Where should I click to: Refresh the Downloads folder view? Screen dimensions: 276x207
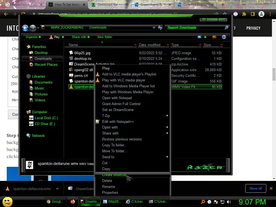(160, 28)
